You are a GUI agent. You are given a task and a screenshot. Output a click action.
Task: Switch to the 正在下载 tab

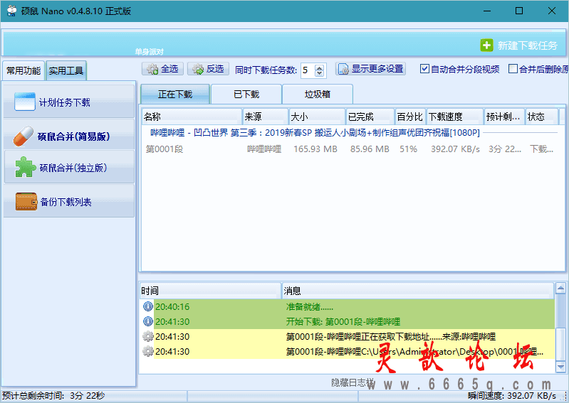click(175, 95)
